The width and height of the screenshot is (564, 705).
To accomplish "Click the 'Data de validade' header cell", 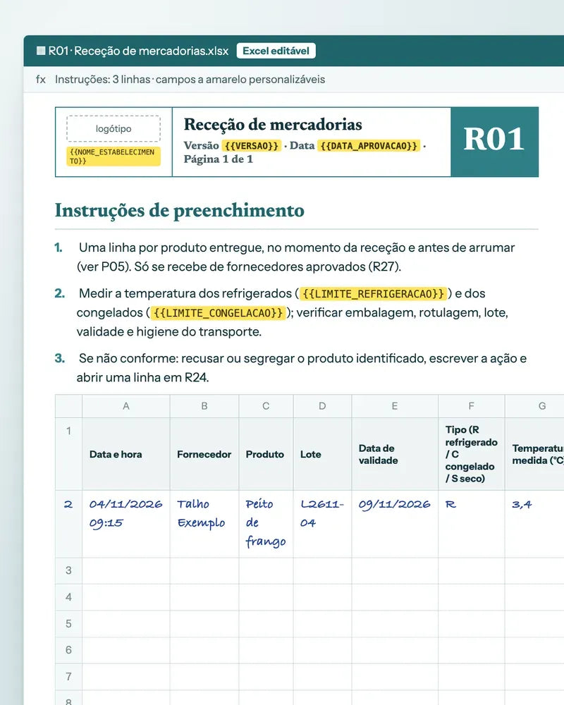I will (x=395, y=453).
